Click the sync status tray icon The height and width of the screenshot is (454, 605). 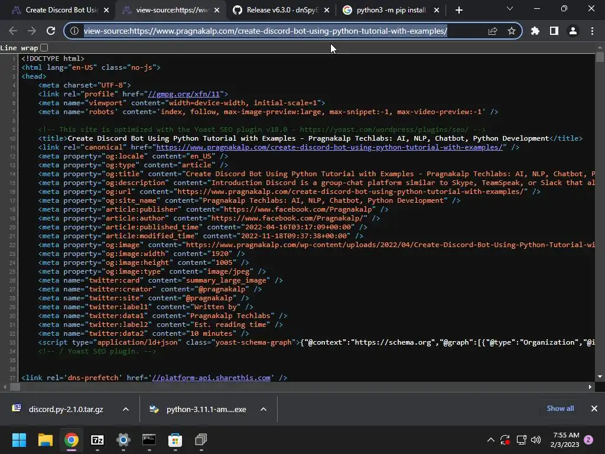505,440
